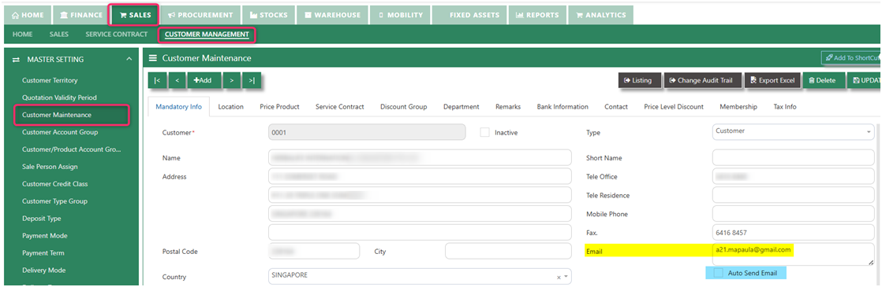Switch to the Tax Info tab
This screenshot has height=287, width=882.
click(x=785, y=106)
